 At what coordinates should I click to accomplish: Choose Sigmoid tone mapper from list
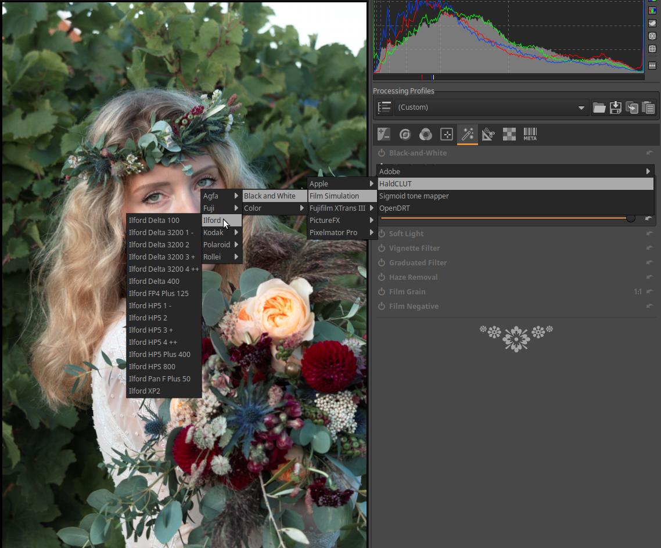(414, 196)
